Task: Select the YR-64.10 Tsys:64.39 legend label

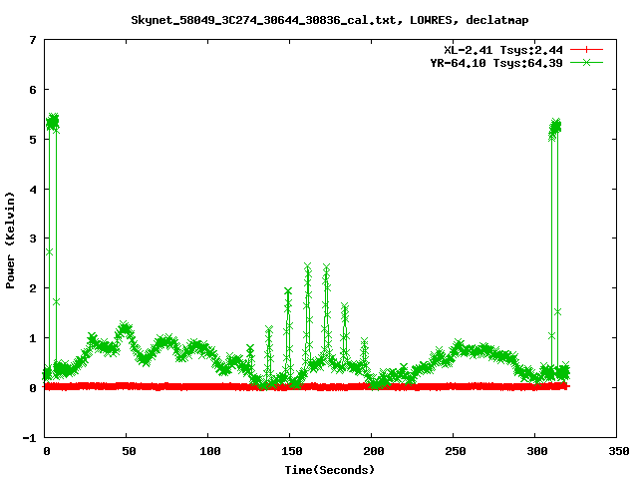Action: tap(496, 63)
